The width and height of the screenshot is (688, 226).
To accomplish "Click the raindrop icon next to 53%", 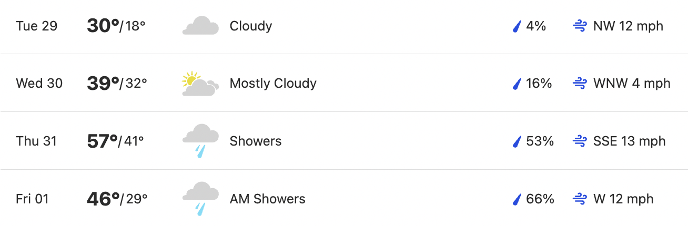I will [x=517, y=141].
